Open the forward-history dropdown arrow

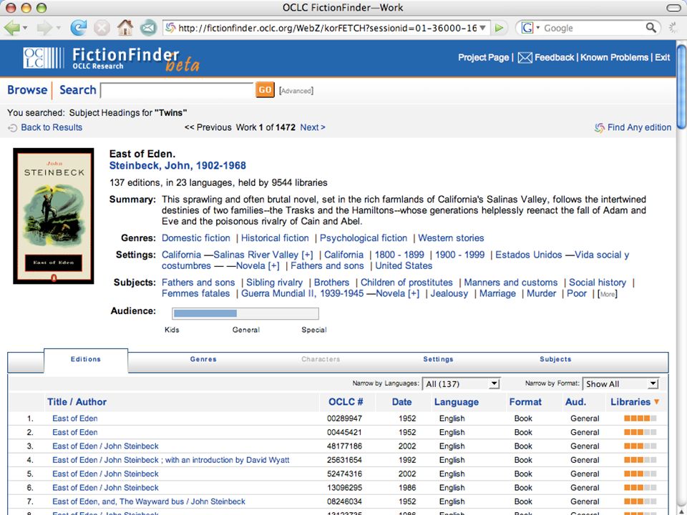(58, 28)
